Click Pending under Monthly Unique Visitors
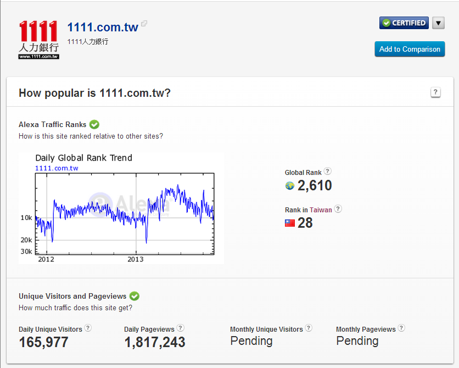Screen dimensions: 459x368 tap(251, 341)
